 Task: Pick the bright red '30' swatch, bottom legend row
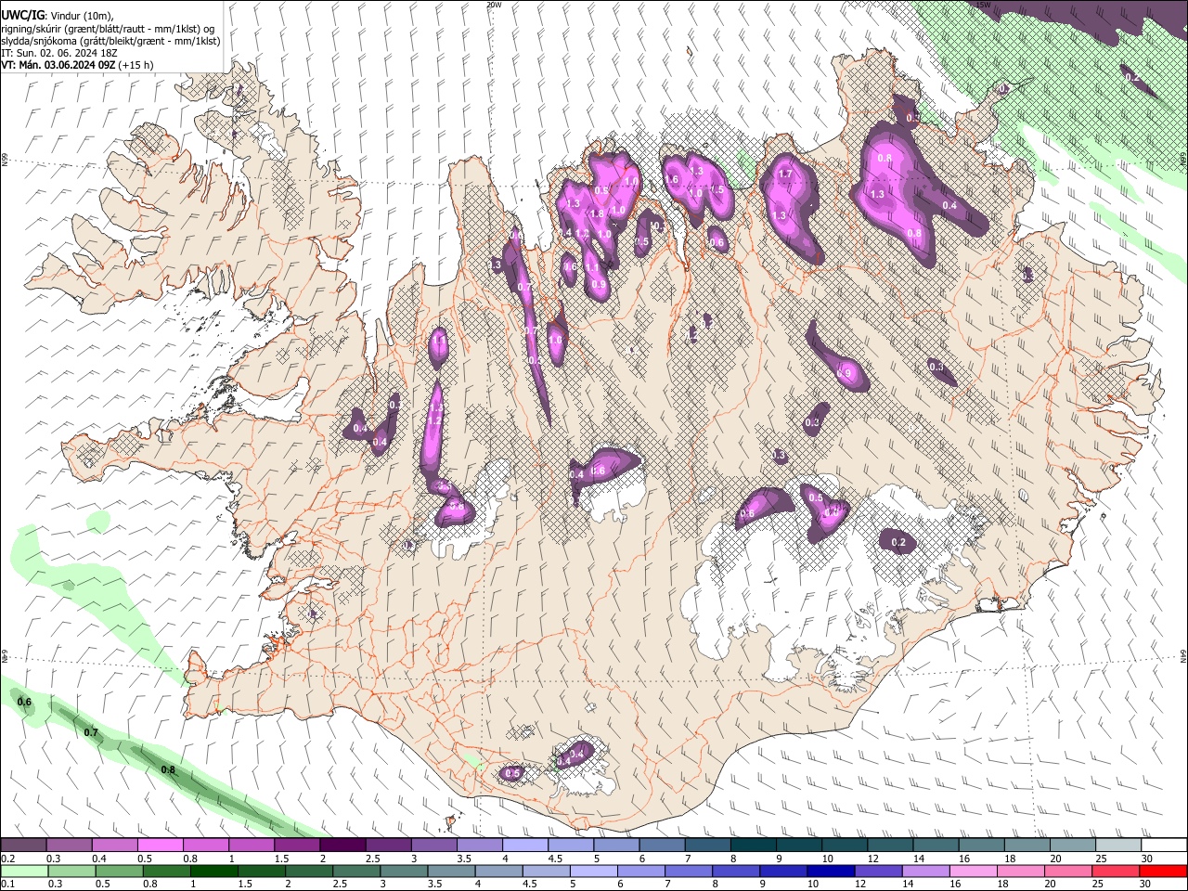point(1163,871)
